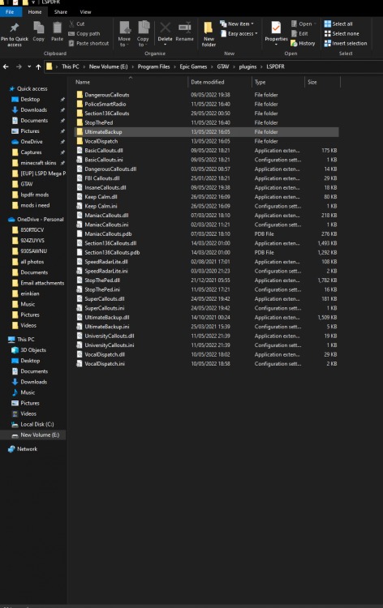This screenshot has width=383, height=608.
Task: Select New Volume (E:) in sidebar
Action: (40, 435)
